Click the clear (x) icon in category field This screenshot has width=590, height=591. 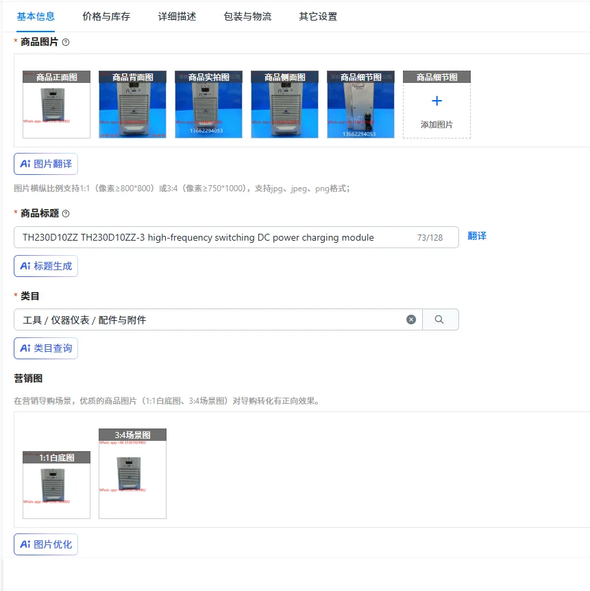(x=411, y=319)
